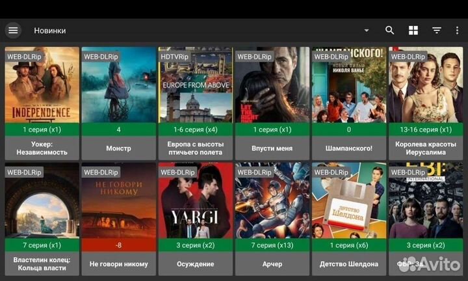The image size is (468, 281).
Task: Expand the Новинки category dropdown arrow
Action: pyautogui.click(x=366, y=31)
